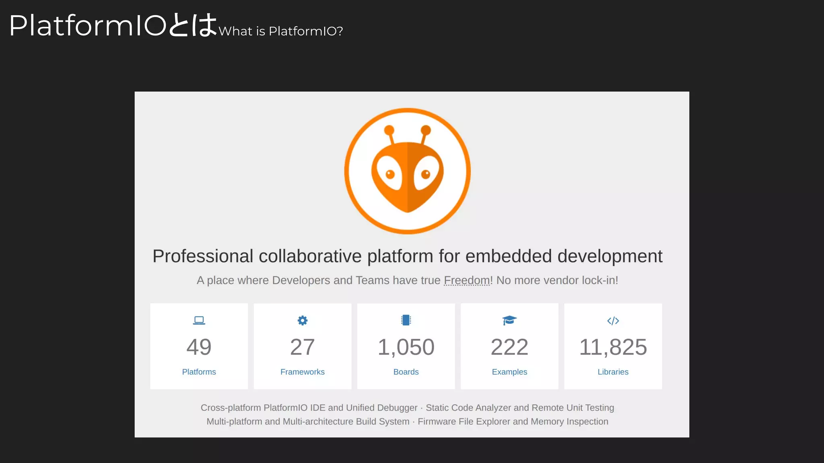Click the 'PlatformIOとは' slide title
Viewport: 824px width, 463px height.
pos(113,25)
